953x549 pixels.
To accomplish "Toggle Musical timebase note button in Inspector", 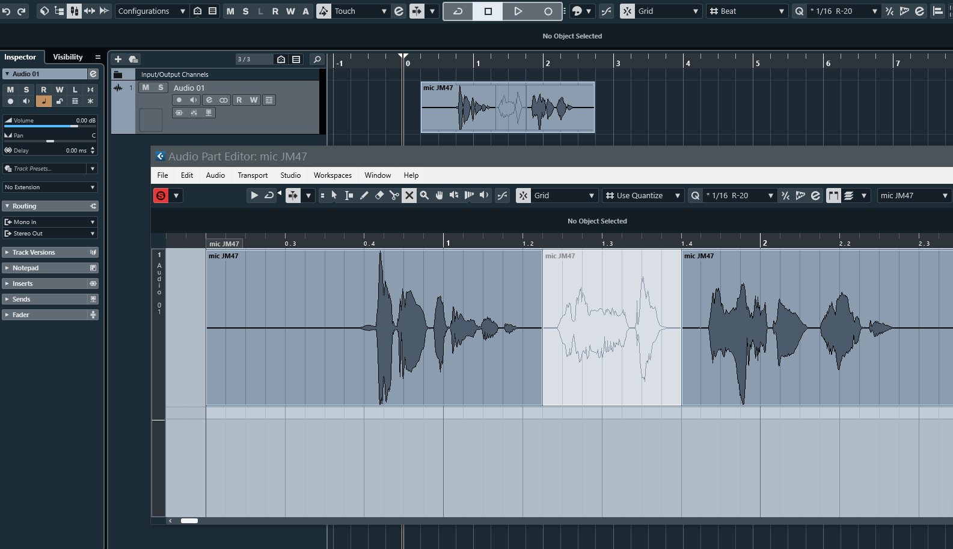I will pos(43,101).
